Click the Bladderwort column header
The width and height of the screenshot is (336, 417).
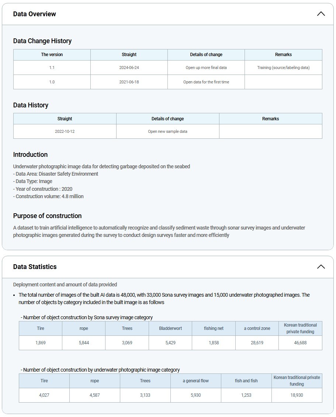click(170, 328)
